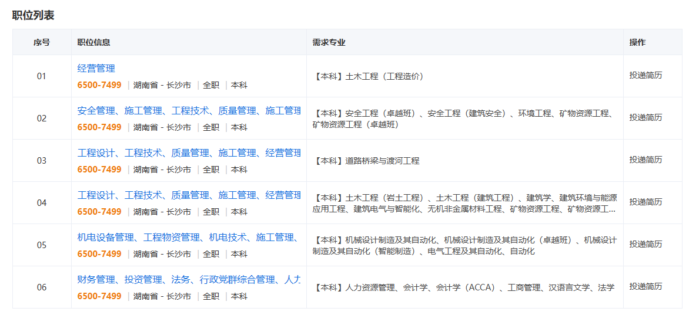Submit resume for the row 02 安全管理 job

(645, 117)
